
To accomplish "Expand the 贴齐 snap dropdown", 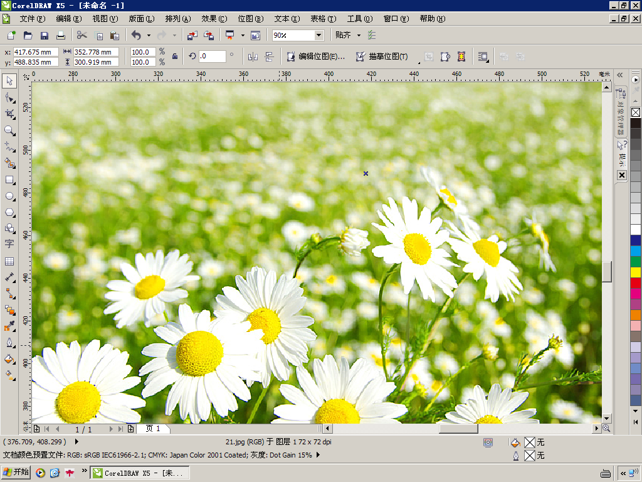I will (359, 36).
